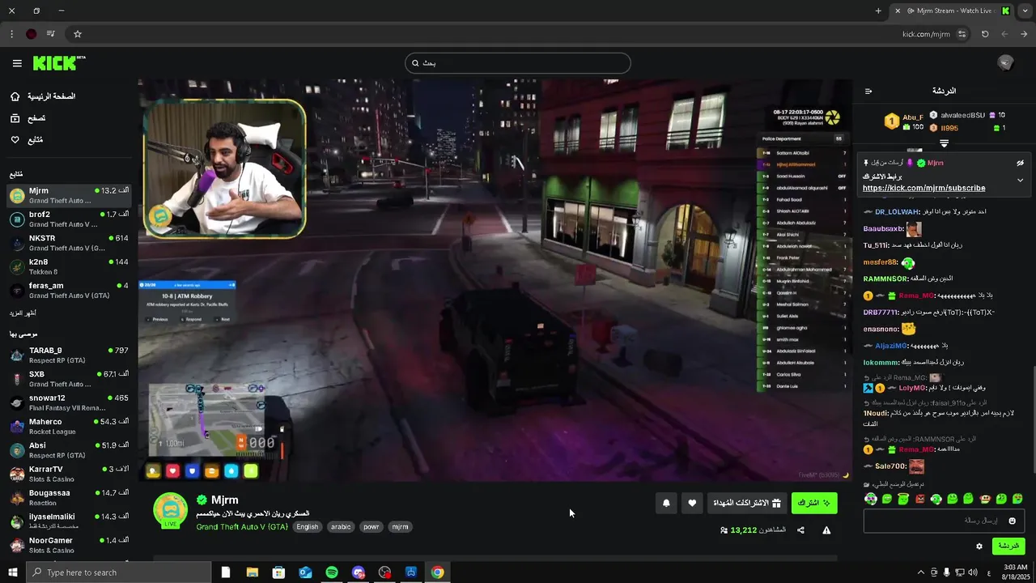Open the user profile avatar menu
This screenshot has height=583, width=1036.
[x=1006, y=63]
